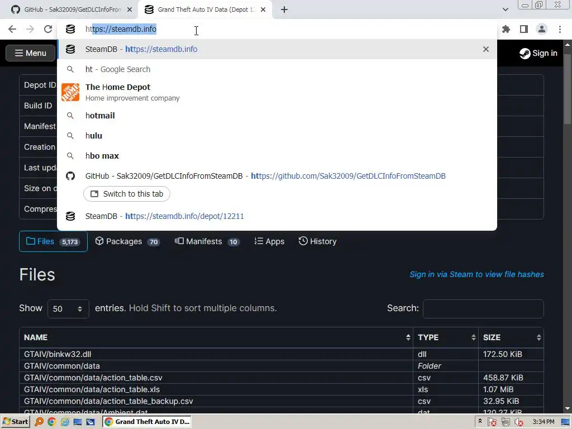Show hidden tray icons arrow

tap(480, 422)
